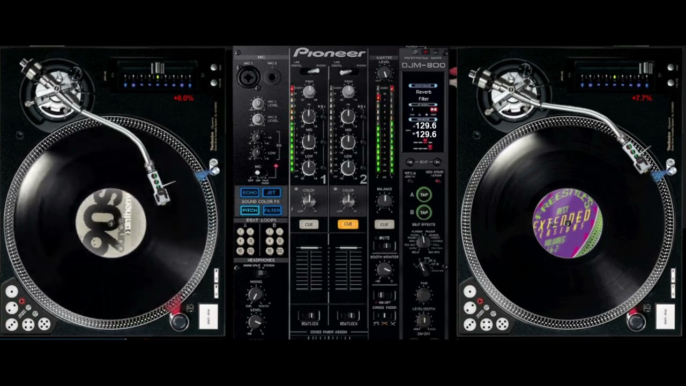This screenshot has width=686, height=386.
Task: Click the BOOTH MONITOR knob
Action: point(384,270)
